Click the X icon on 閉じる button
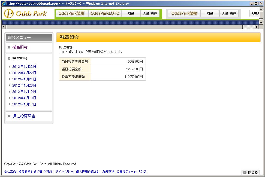Viewport: 265px width, 177px height. click(x=245, y=172)
